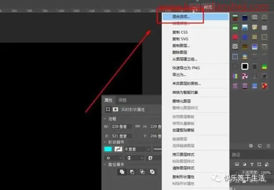Choose 复制形状属性 menu entry
Screen dimensions: 274x190
pos(183,177)
